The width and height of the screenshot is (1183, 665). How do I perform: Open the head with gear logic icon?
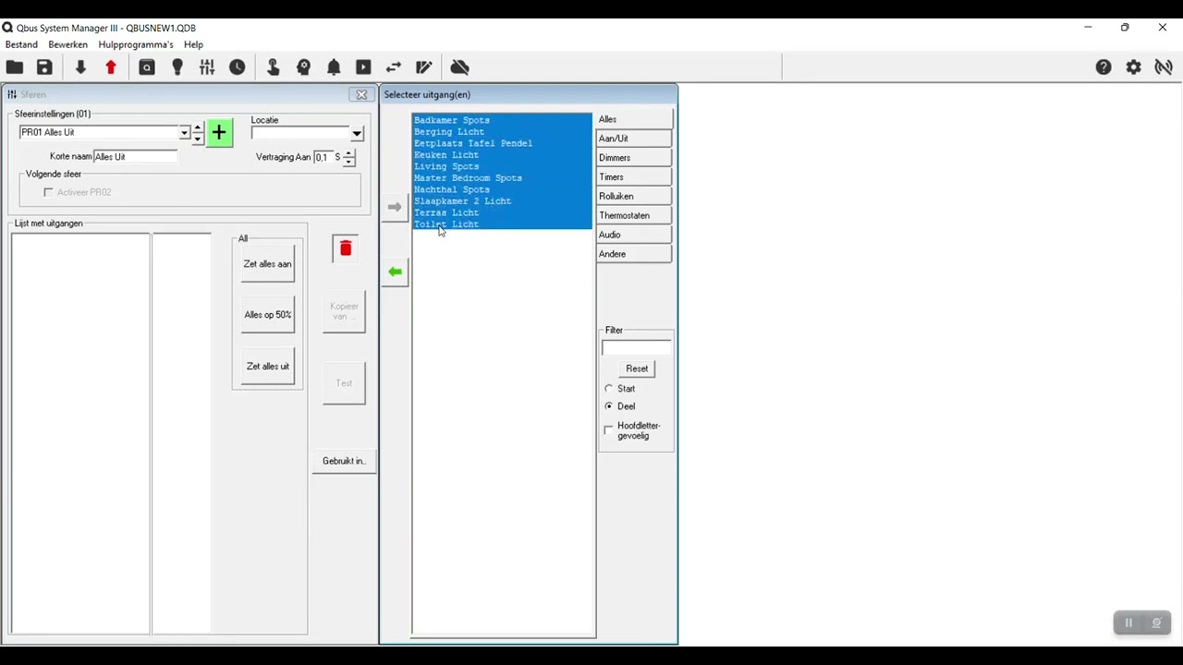pyautogui.click(x=303, y=67)
